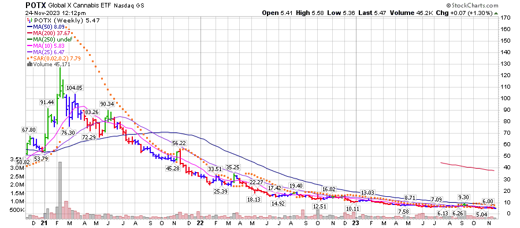Click the 22 year label on the time axis

pyautogui.click(x=200, y=223)
